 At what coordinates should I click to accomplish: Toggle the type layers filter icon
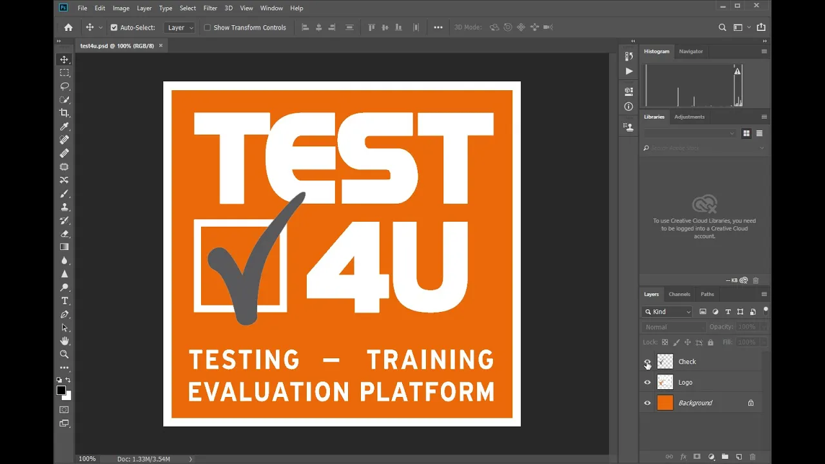pos(728,311)
